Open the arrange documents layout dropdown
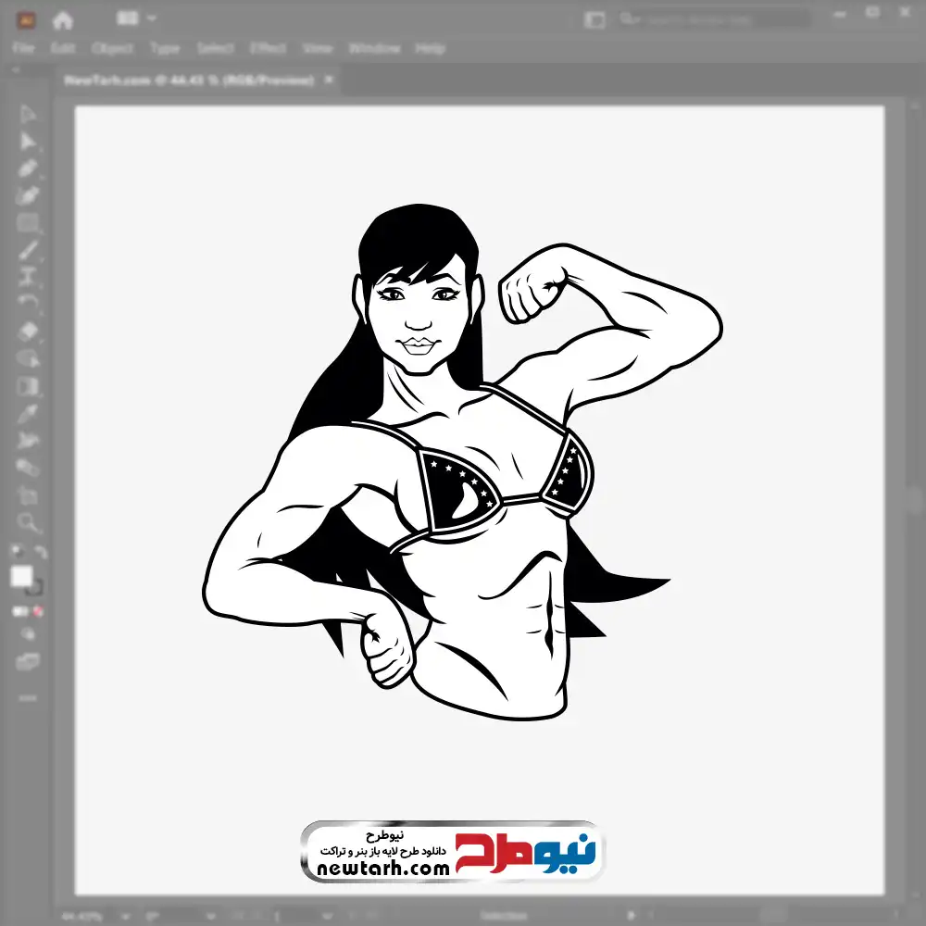 [135, 19]
